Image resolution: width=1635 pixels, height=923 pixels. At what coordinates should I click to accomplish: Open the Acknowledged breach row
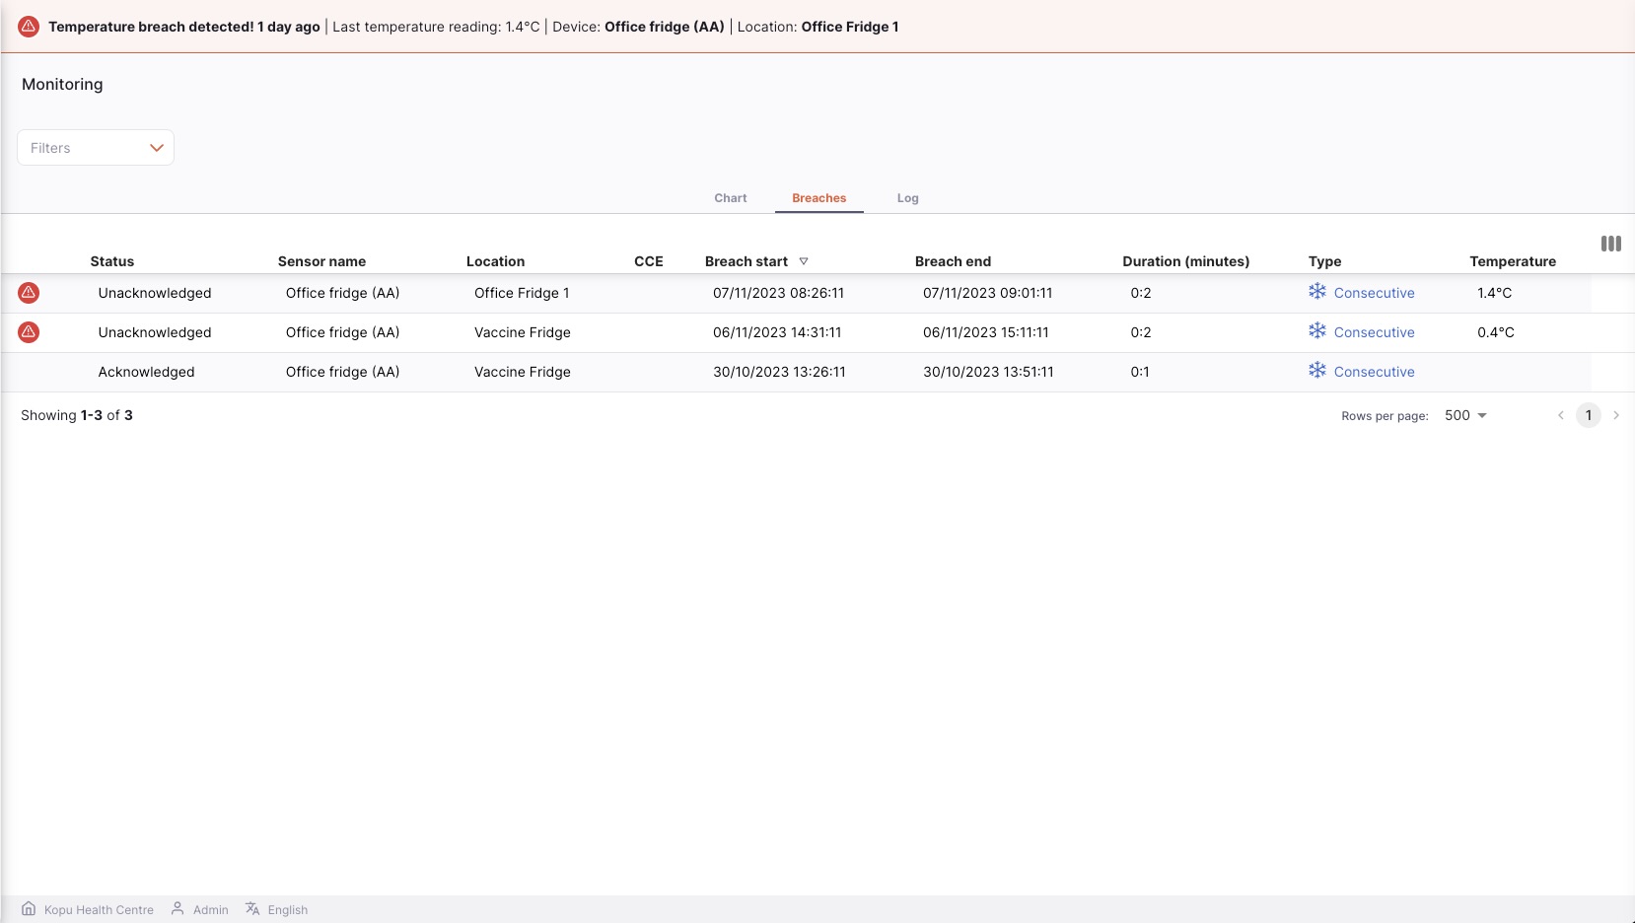click(796, 372)
